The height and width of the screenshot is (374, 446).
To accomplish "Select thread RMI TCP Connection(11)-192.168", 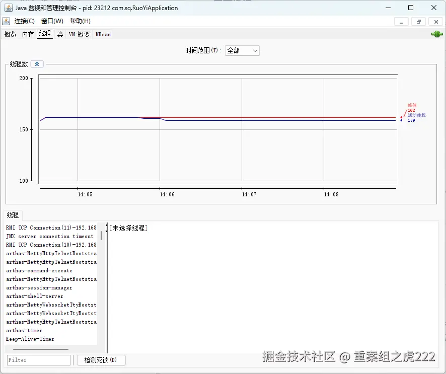I will [x=51, y=228].
